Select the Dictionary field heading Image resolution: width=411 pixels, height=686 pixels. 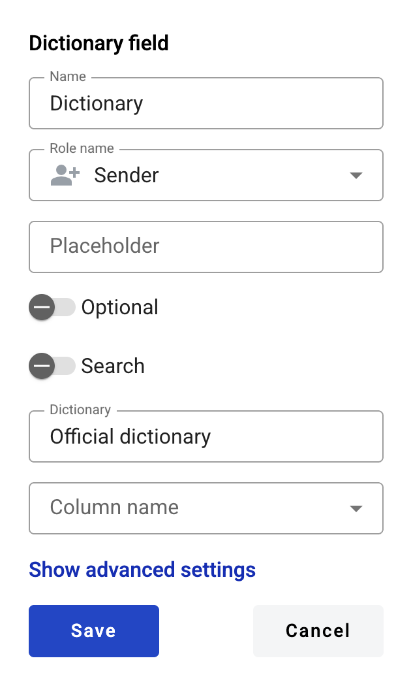[99, 43]
